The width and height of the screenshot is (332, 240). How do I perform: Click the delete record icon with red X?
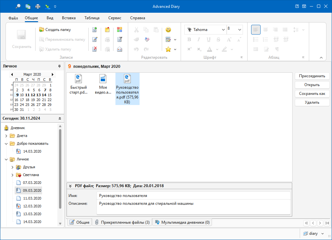pyautogui.click(x=95, y=49)
